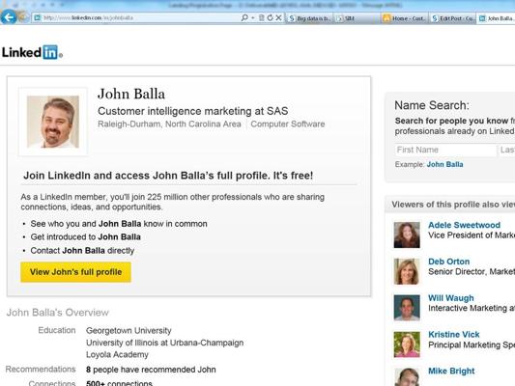This screenshot has height=386, width=515.
Task: Click Deb Orton's profile photo thumbnail
Action: point(407,271)
